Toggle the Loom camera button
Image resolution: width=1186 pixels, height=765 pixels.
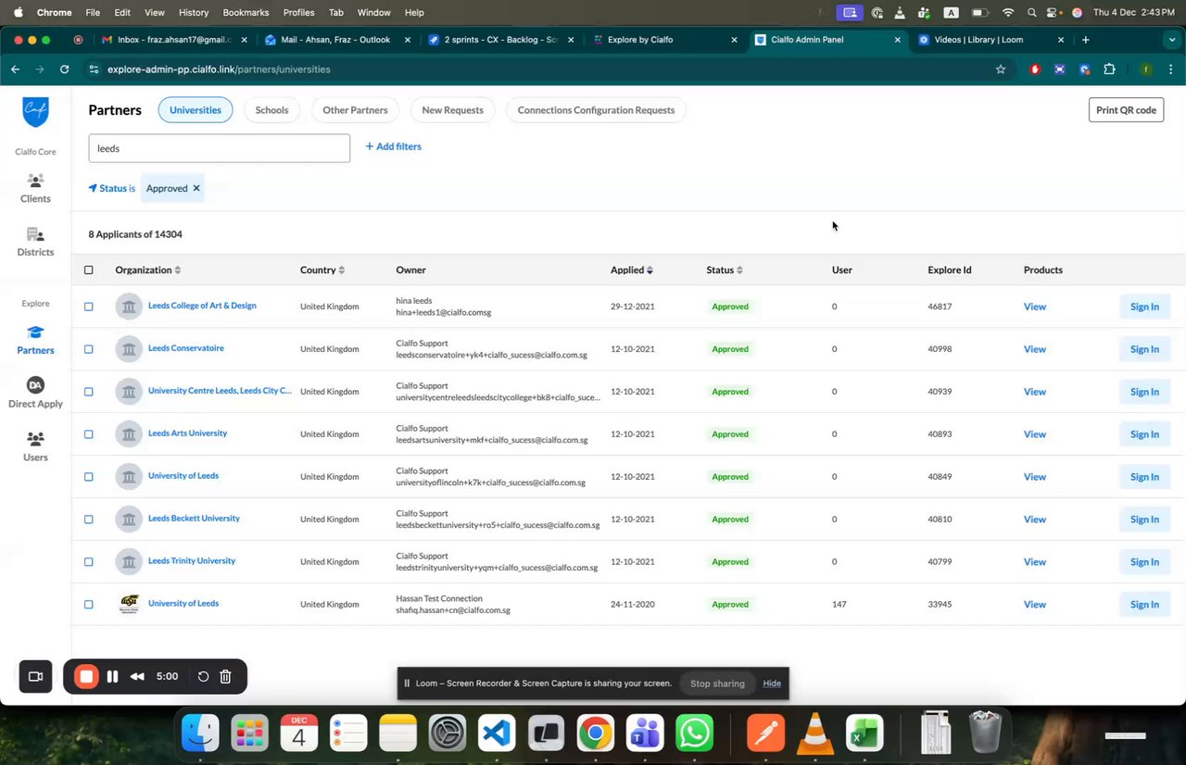click(x=36, y=676)
